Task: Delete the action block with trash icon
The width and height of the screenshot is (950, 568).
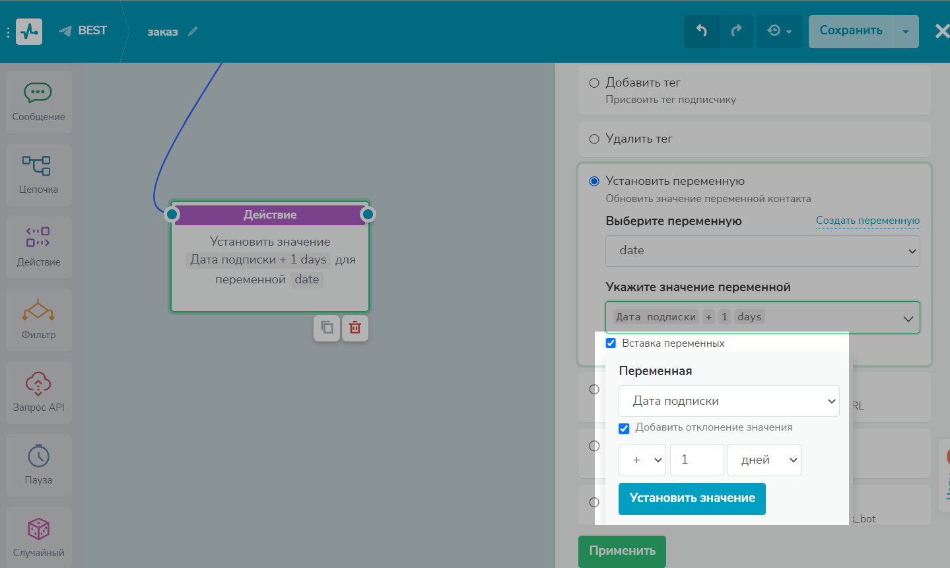Action: 355,328
